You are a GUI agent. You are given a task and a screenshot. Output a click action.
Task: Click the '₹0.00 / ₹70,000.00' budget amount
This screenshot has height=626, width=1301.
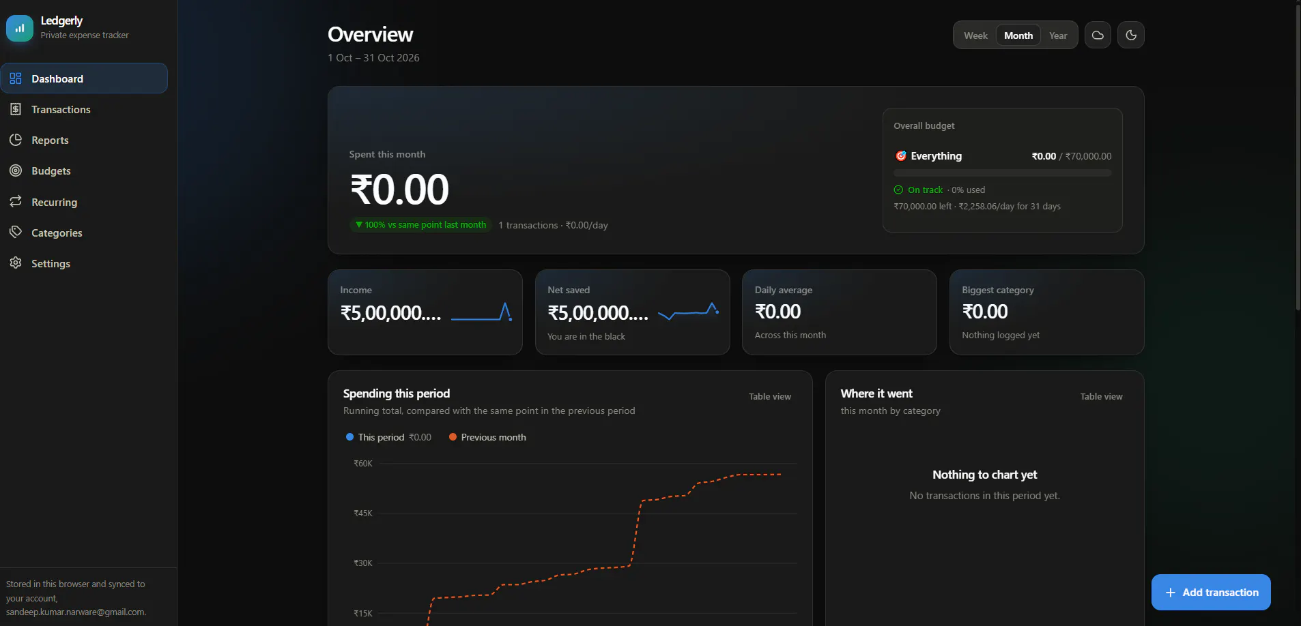click(1071, 156)
